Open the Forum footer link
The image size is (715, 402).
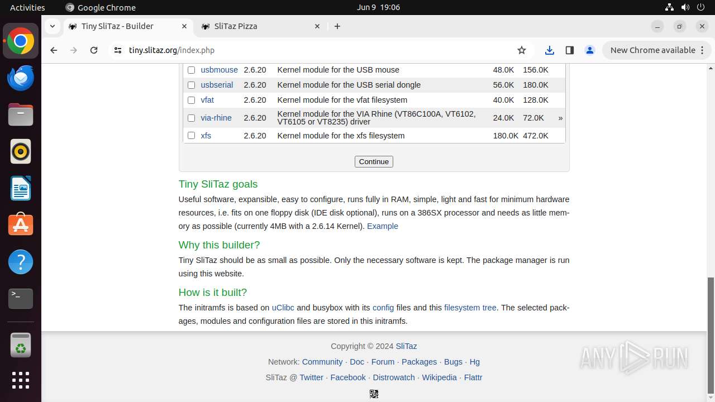[383, 362]
